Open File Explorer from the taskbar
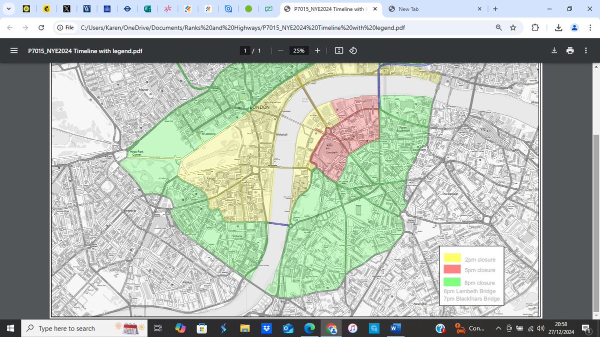The image size is (600, 337). tap(244, 328)
